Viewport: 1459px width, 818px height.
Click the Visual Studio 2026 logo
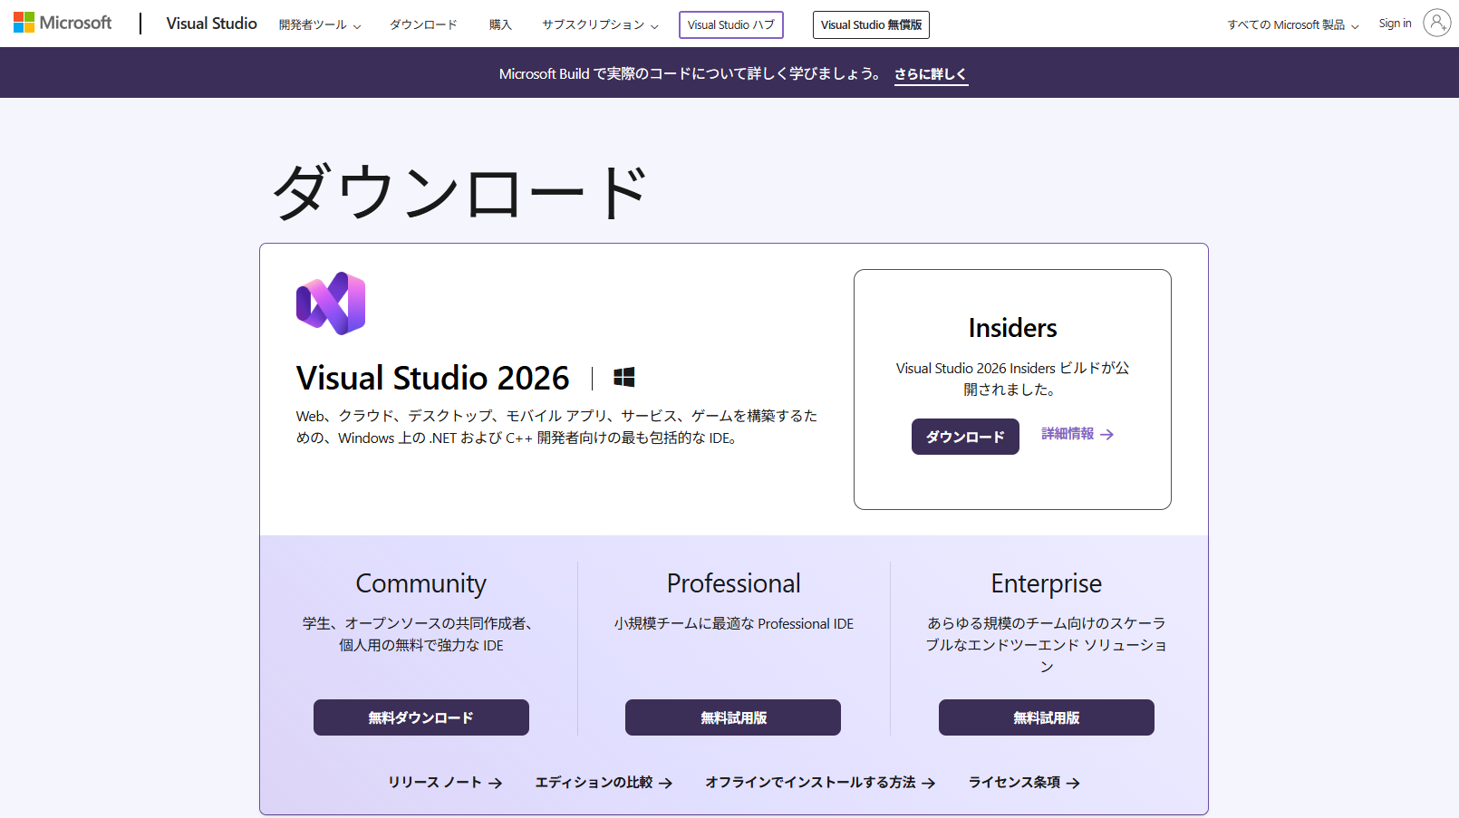[331, 303]
